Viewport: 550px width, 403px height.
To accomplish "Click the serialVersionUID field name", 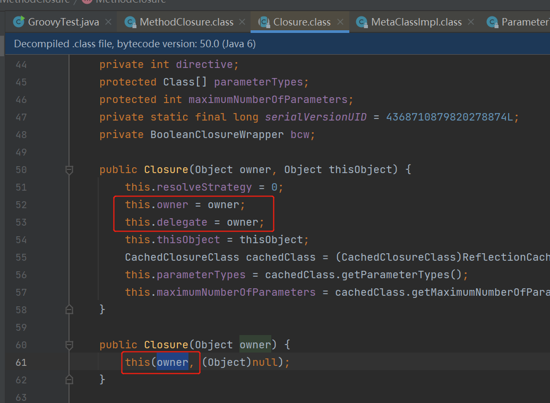I will click(316, 117).
